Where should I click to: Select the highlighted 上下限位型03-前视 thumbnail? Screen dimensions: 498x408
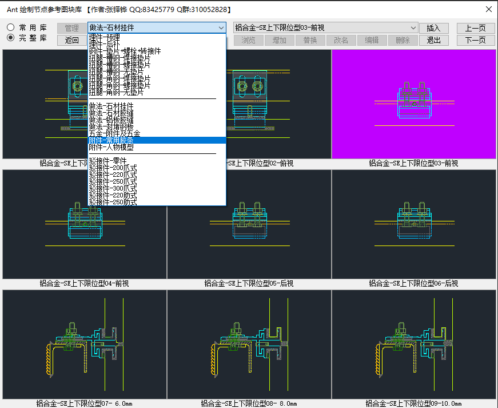pyautogui.click(x=413, y=104)
